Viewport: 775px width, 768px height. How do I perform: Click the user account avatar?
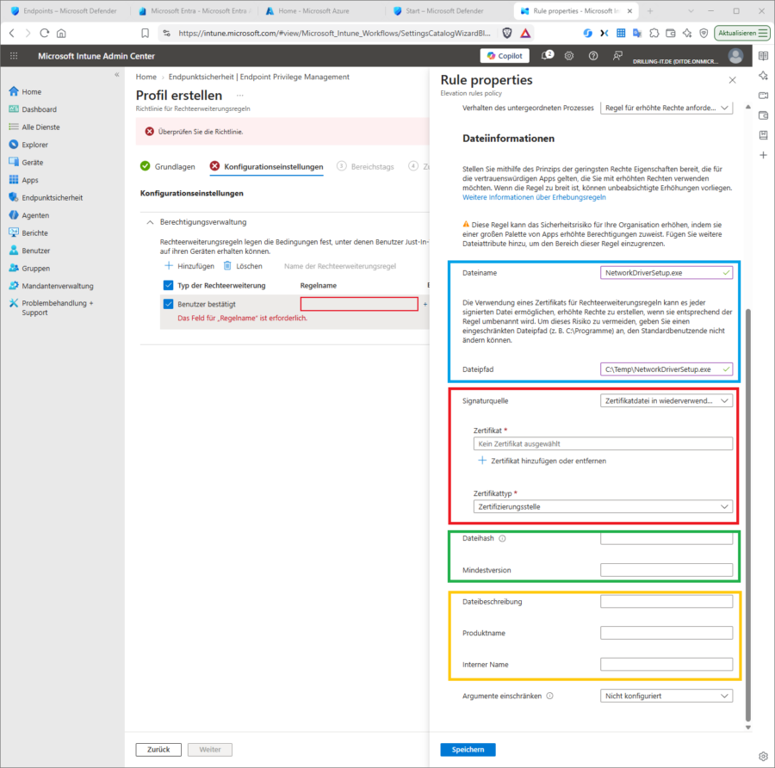coord(735,56)
